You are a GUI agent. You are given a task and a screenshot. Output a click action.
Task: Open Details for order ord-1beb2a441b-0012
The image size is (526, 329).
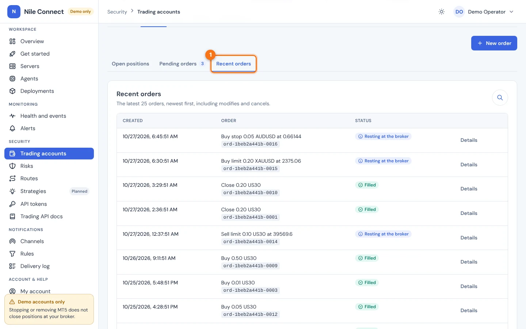469,311
